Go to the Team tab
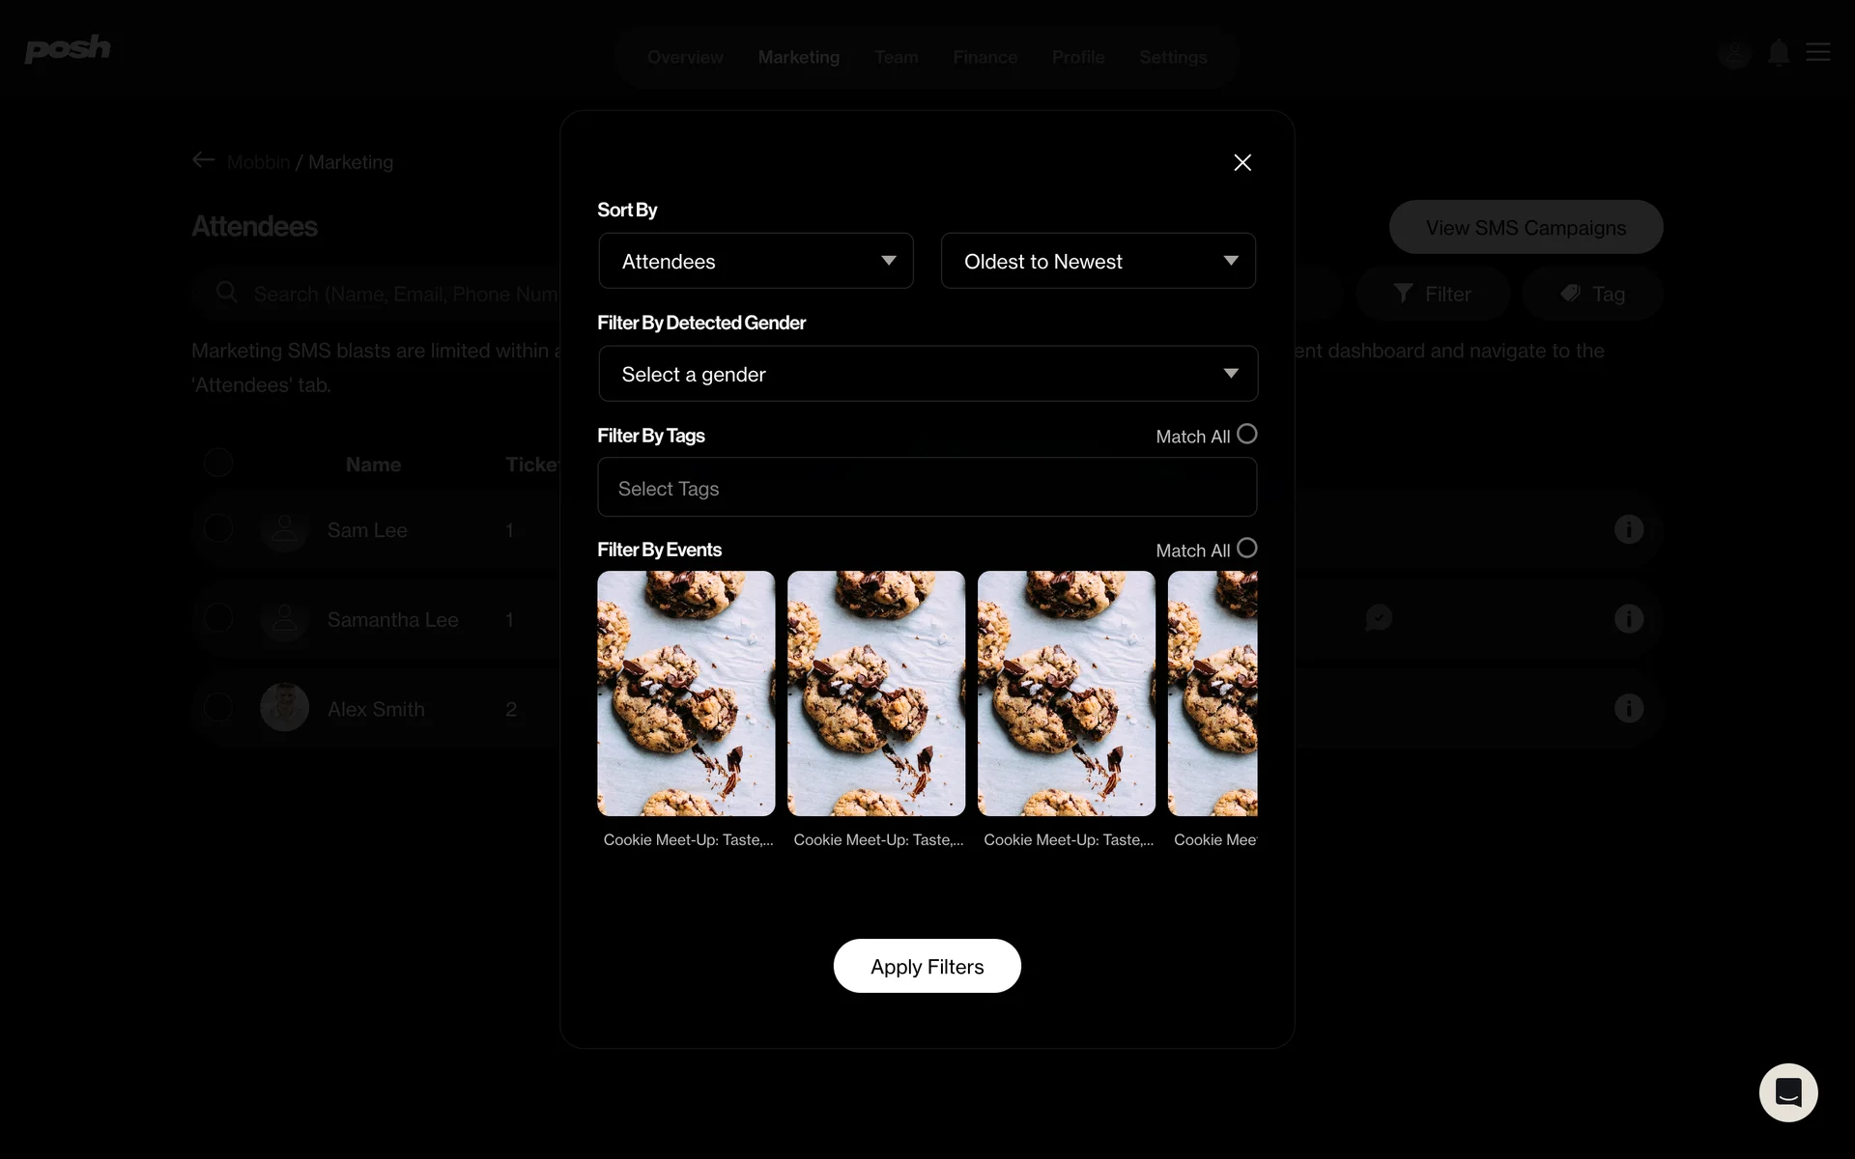The height and width of the screenshot is (1159, 1855). tap(896, 57)
